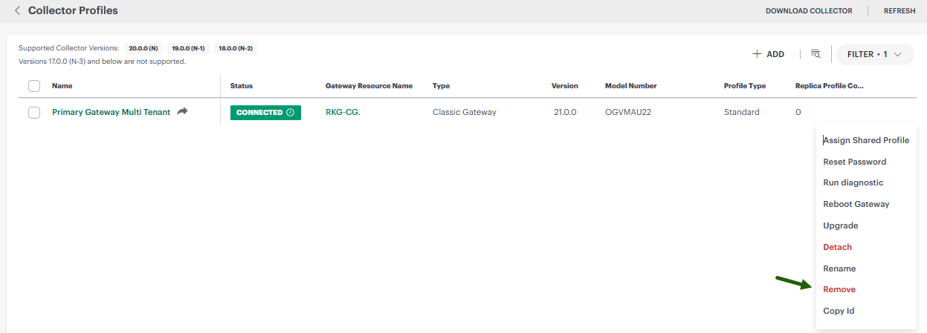Click the Profile Type column header
This screenshot has height=333, width=927.
coord(745,86)
